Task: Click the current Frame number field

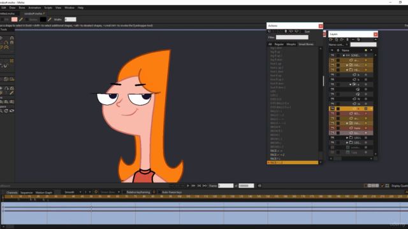Action: 226,186
